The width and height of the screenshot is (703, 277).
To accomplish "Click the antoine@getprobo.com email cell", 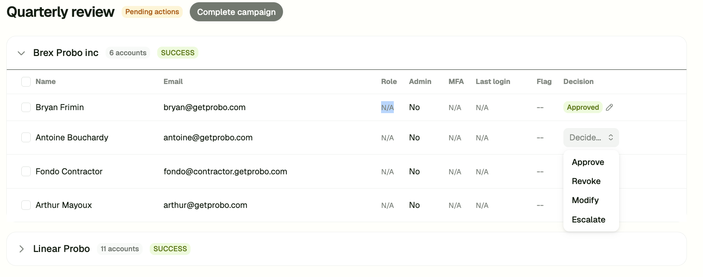I will tap(208, 137).
